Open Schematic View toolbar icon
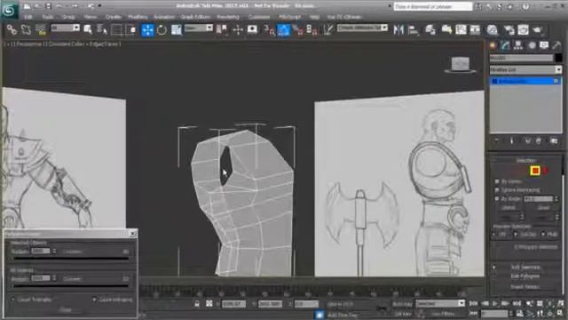The height and width of the screenshot is (320, 568). [475, 29]
